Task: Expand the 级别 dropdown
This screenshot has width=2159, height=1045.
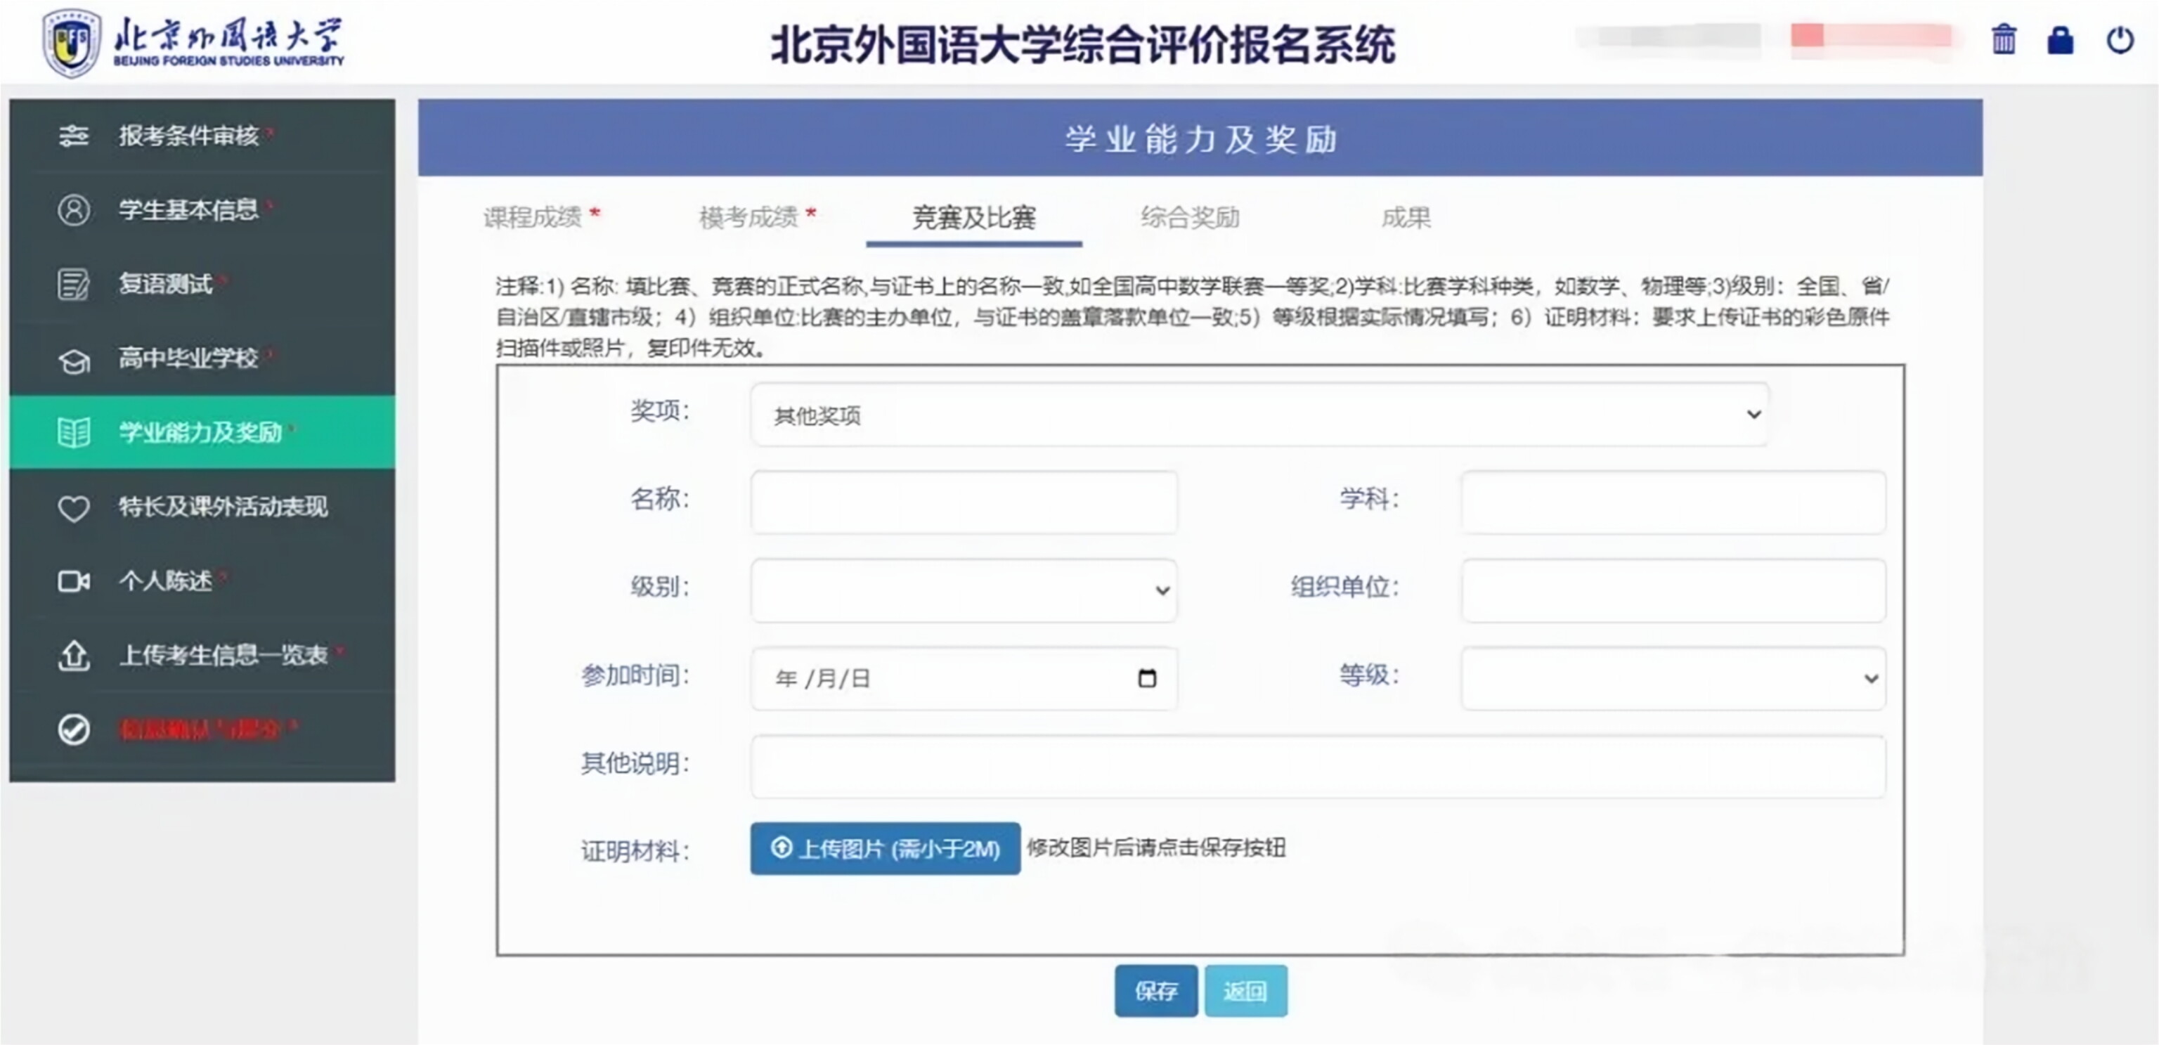Action: coord(964,591)
